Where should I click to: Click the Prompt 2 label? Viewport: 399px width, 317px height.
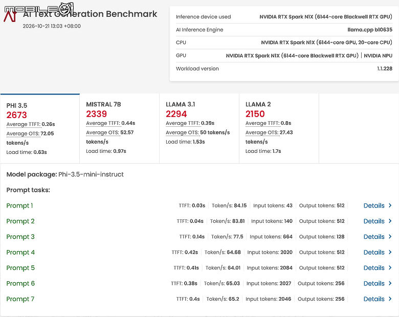[x=20, y=221]
